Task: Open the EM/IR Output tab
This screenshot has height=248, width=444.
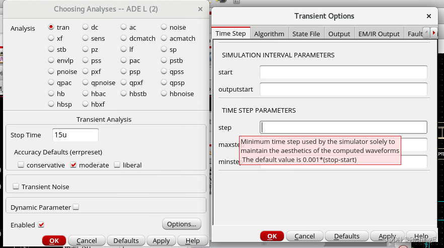Action: pyautogui.click(x=379, y=34)
